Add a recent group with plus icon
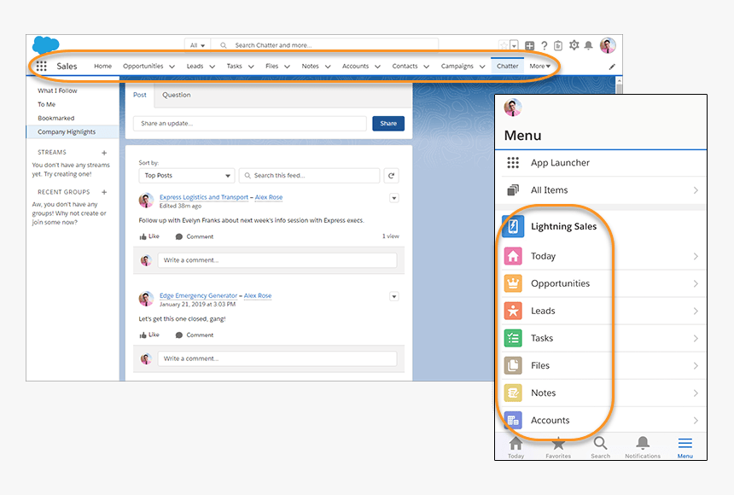Screen dimensions: 734x495 click(104, 192)
